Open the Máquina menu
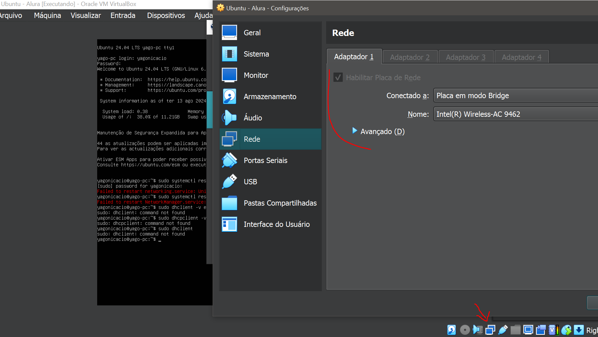598x337 pixels. coord(47,15)
